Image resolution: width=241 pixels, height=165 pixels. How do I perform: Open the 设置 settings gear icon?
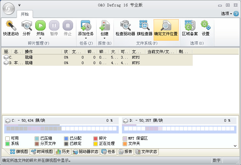[x=205, y=28]
